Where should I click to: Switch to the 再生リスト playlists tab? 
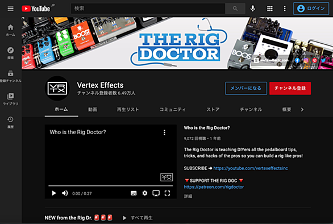(128, 110)
